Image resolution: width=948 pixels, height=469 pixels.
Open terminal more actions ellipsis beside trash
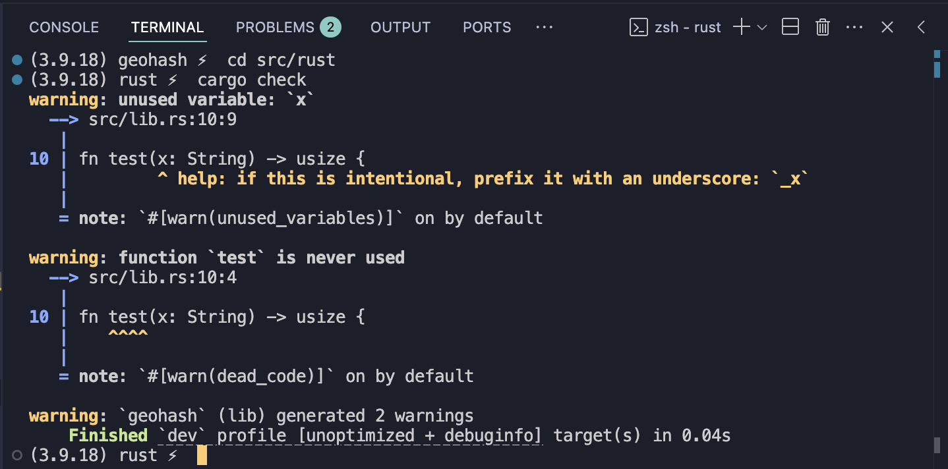coord(854,27)
